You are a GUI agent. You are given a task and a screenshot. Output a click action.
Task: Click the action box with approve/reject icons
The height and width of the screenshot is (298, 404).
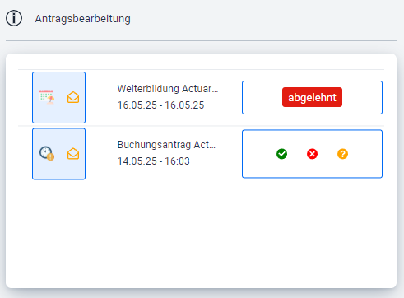312,154
